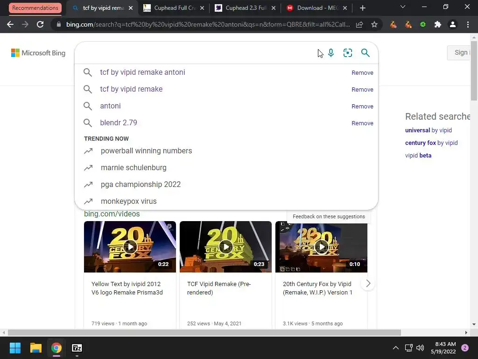Screen dimensions: 478x359
Task: Switch to the Recommendations tab
Action: pyautogui.click(x=35, y=8)
